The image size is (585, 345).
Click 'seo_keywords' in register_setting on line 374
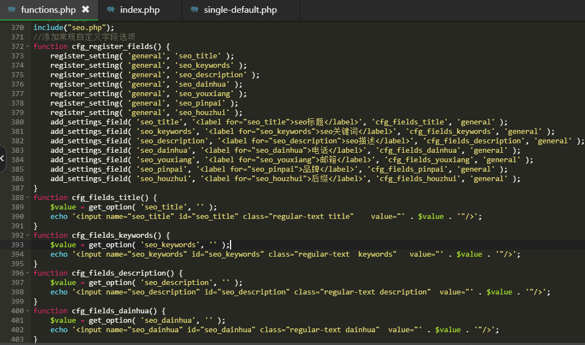[x=204, y=65]
